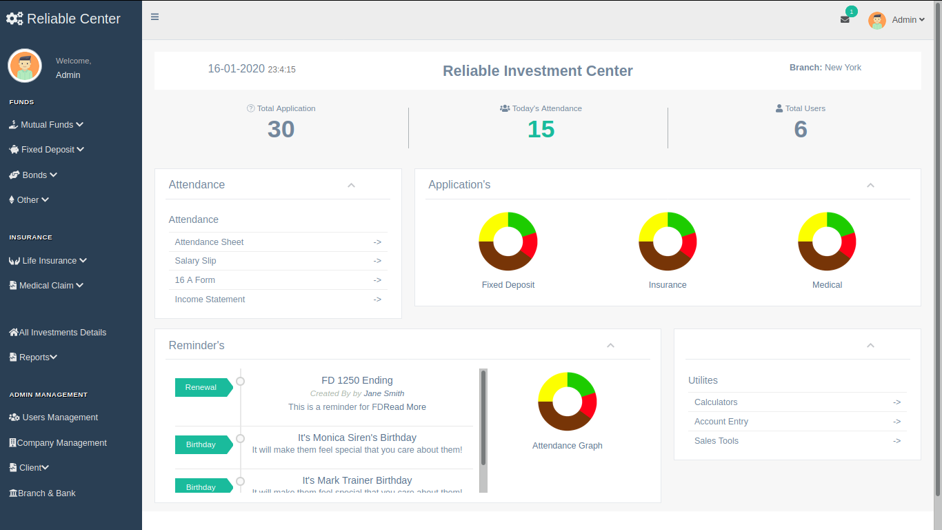Viewport: 942px width, 530px height.
Task: Click Birthday tag for Monica Siren
Action: [x=204, y=445]
